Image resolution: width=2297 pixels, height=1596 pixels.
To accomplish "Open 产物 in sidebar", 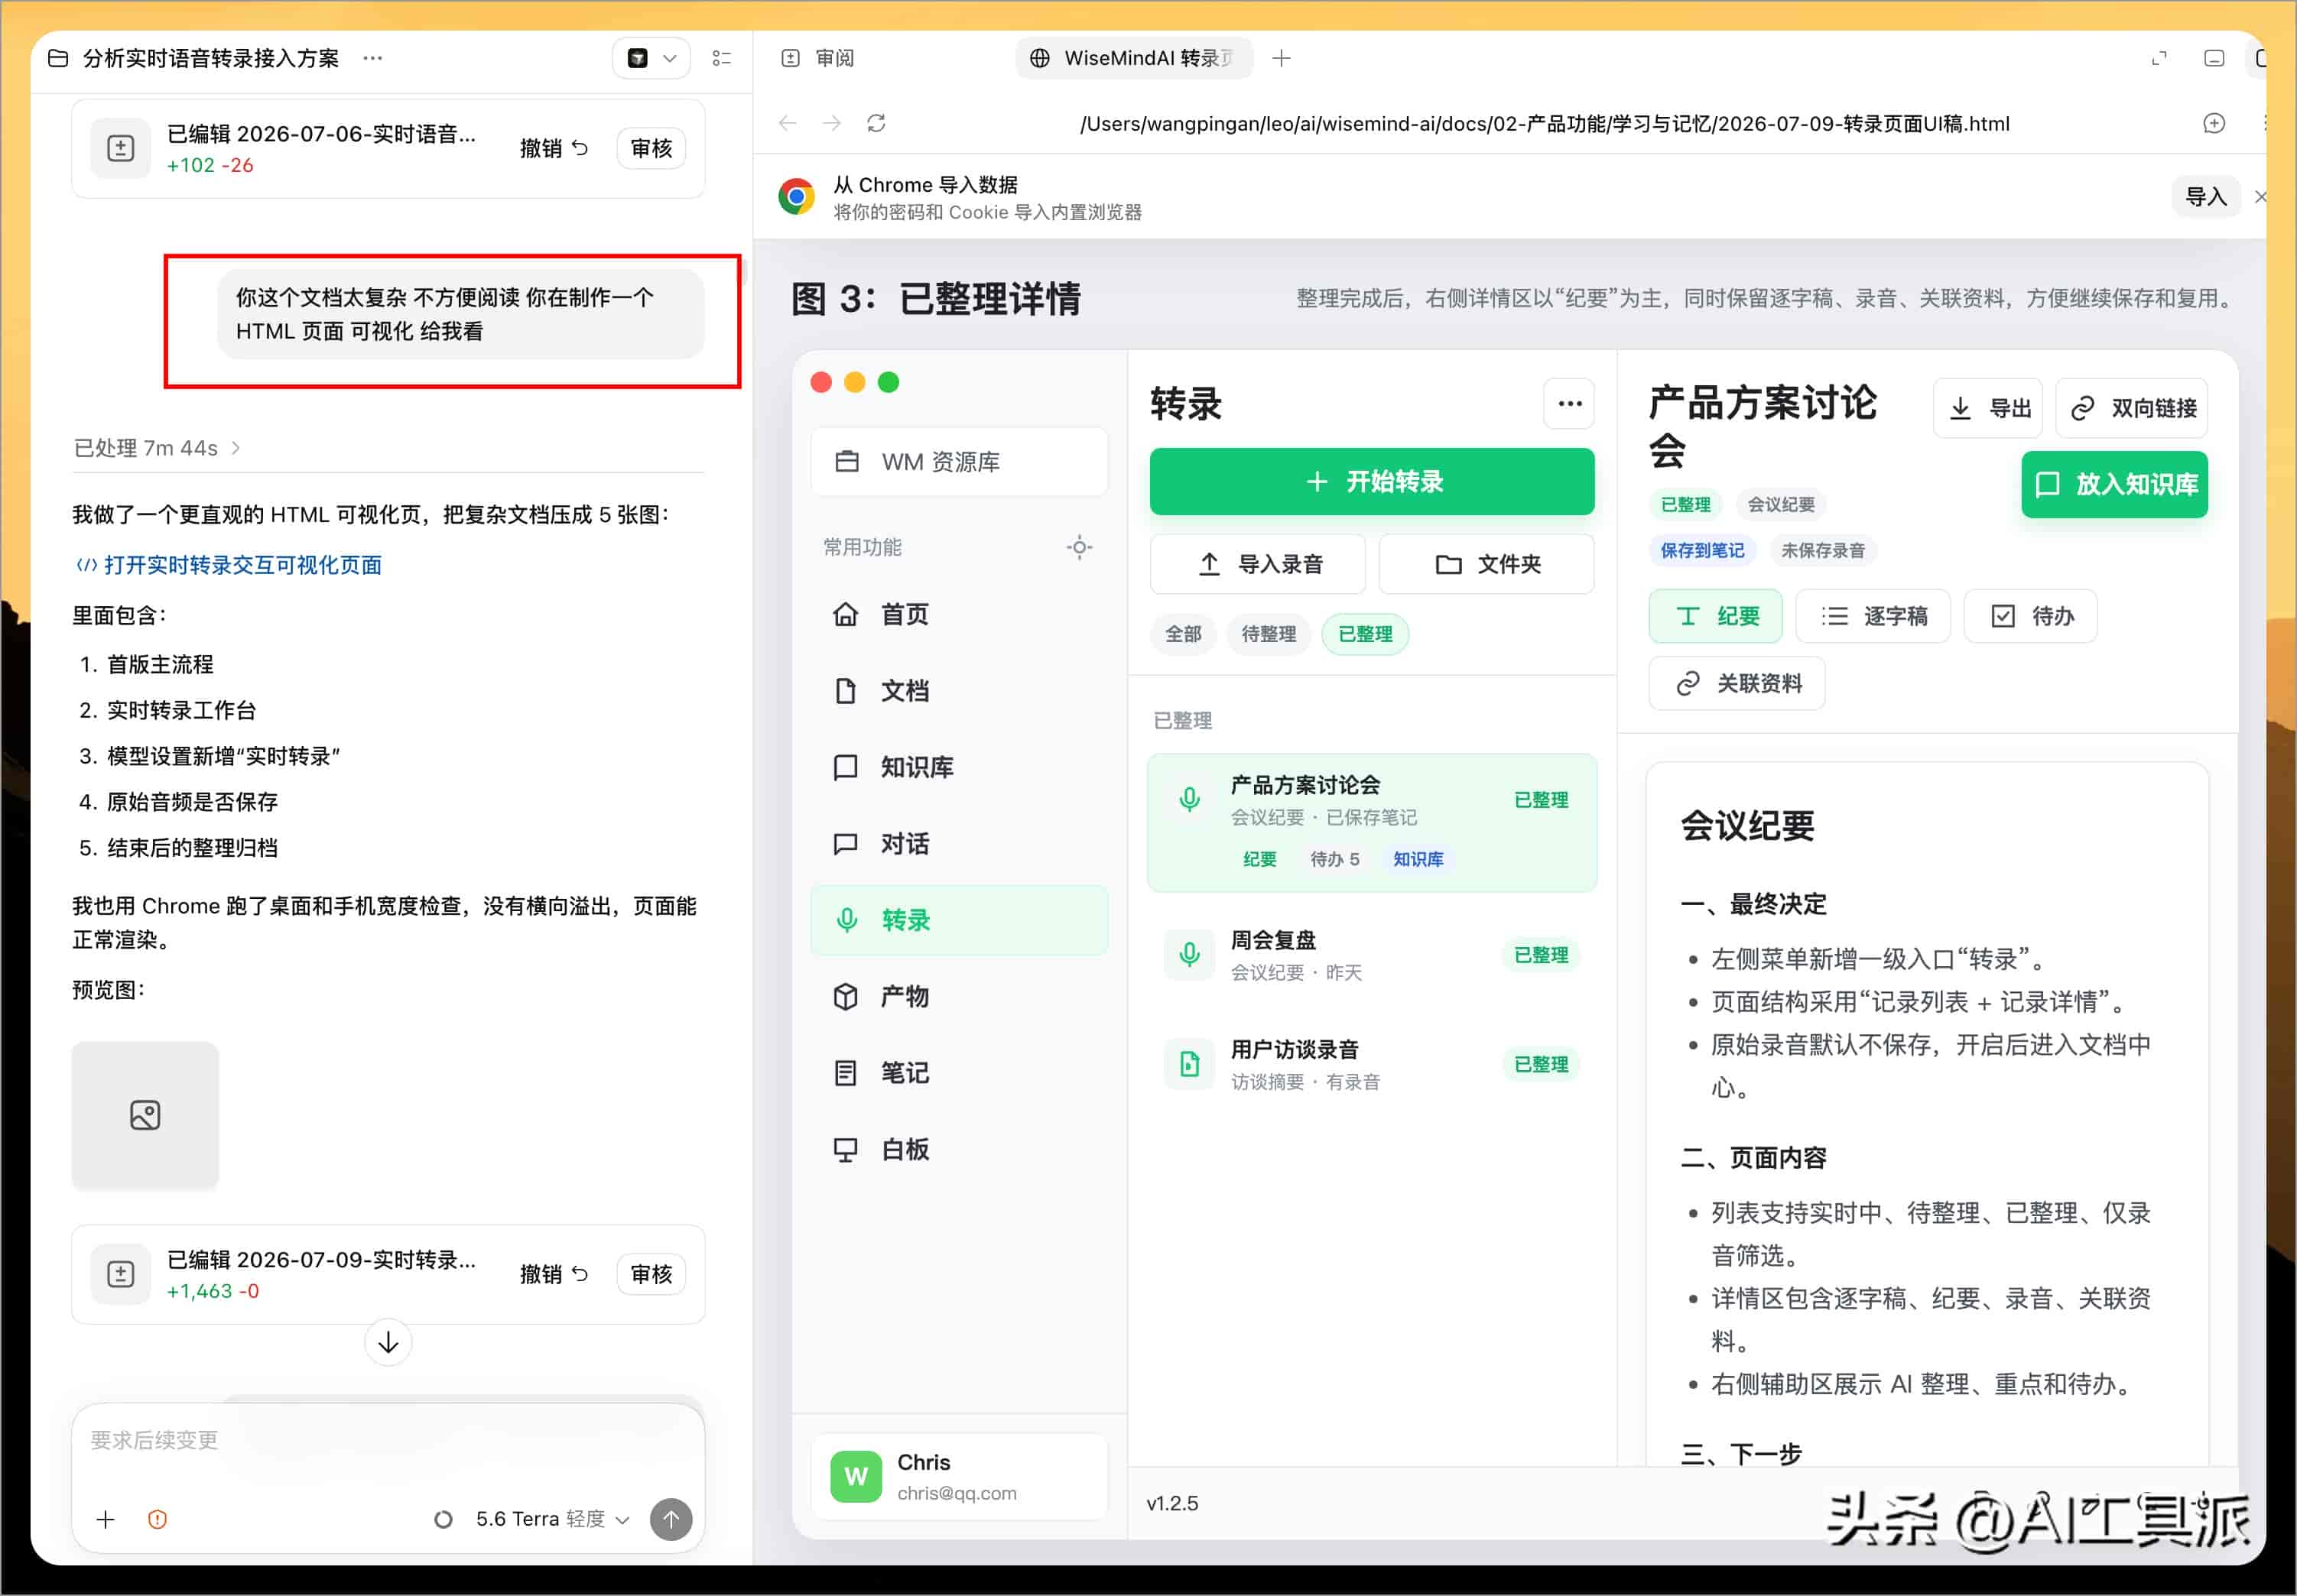I will coord(958,997).
